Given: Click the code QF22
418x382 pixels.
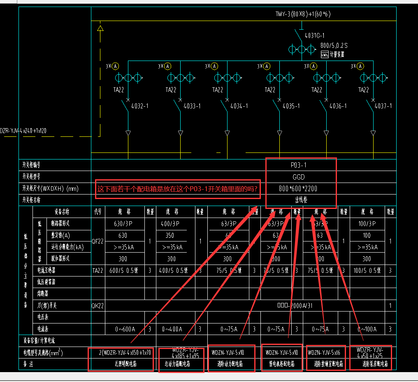Looking at the screenshot, I should tap(98, 241).
